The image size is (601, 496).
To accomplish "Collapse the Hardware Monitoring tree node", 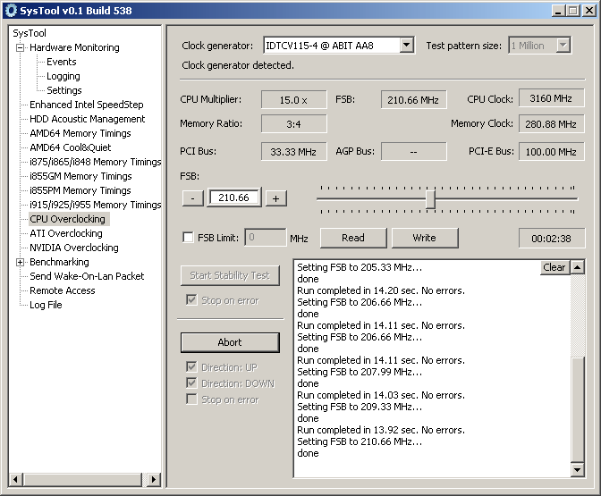I will (20, 47).
